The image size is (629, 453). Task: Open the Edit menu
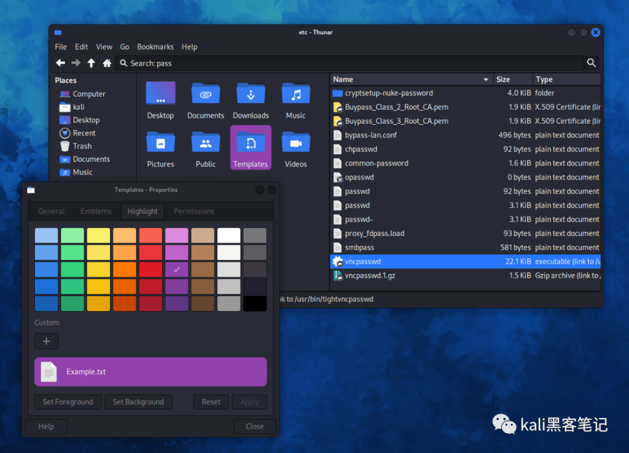(x=82, y=47)
